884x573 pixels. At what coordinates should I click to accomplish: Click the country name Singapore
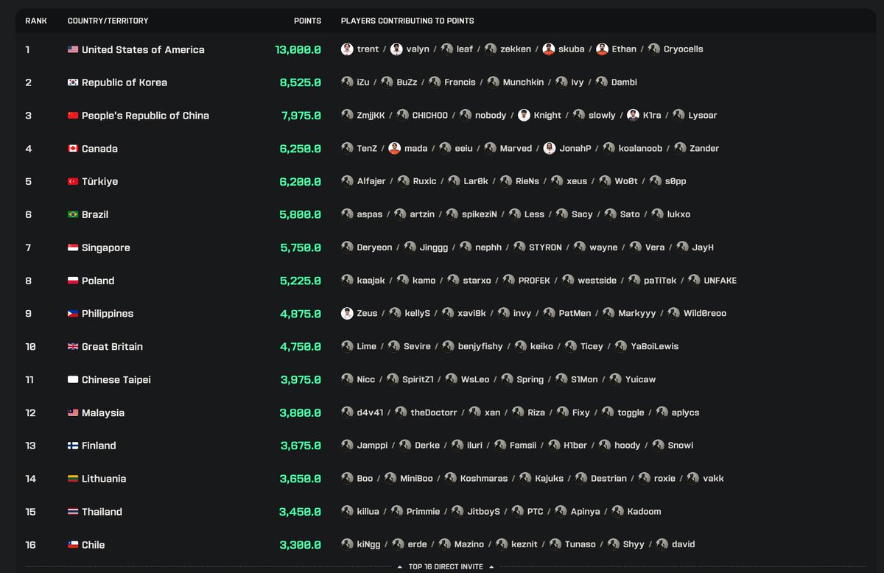tap(106, 247)
